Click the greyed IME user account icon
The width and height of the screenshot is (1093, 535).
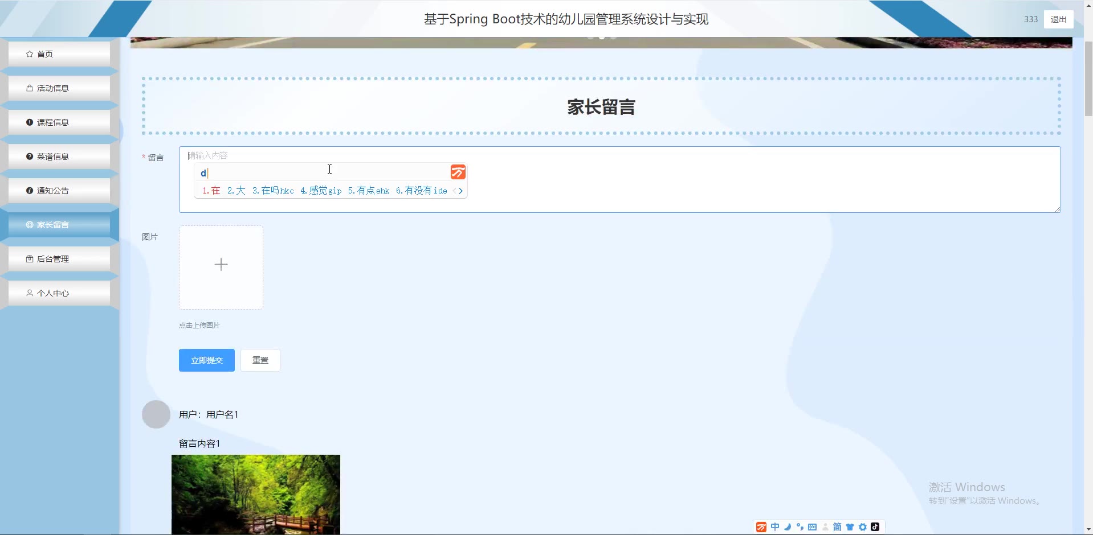[825, 527]
